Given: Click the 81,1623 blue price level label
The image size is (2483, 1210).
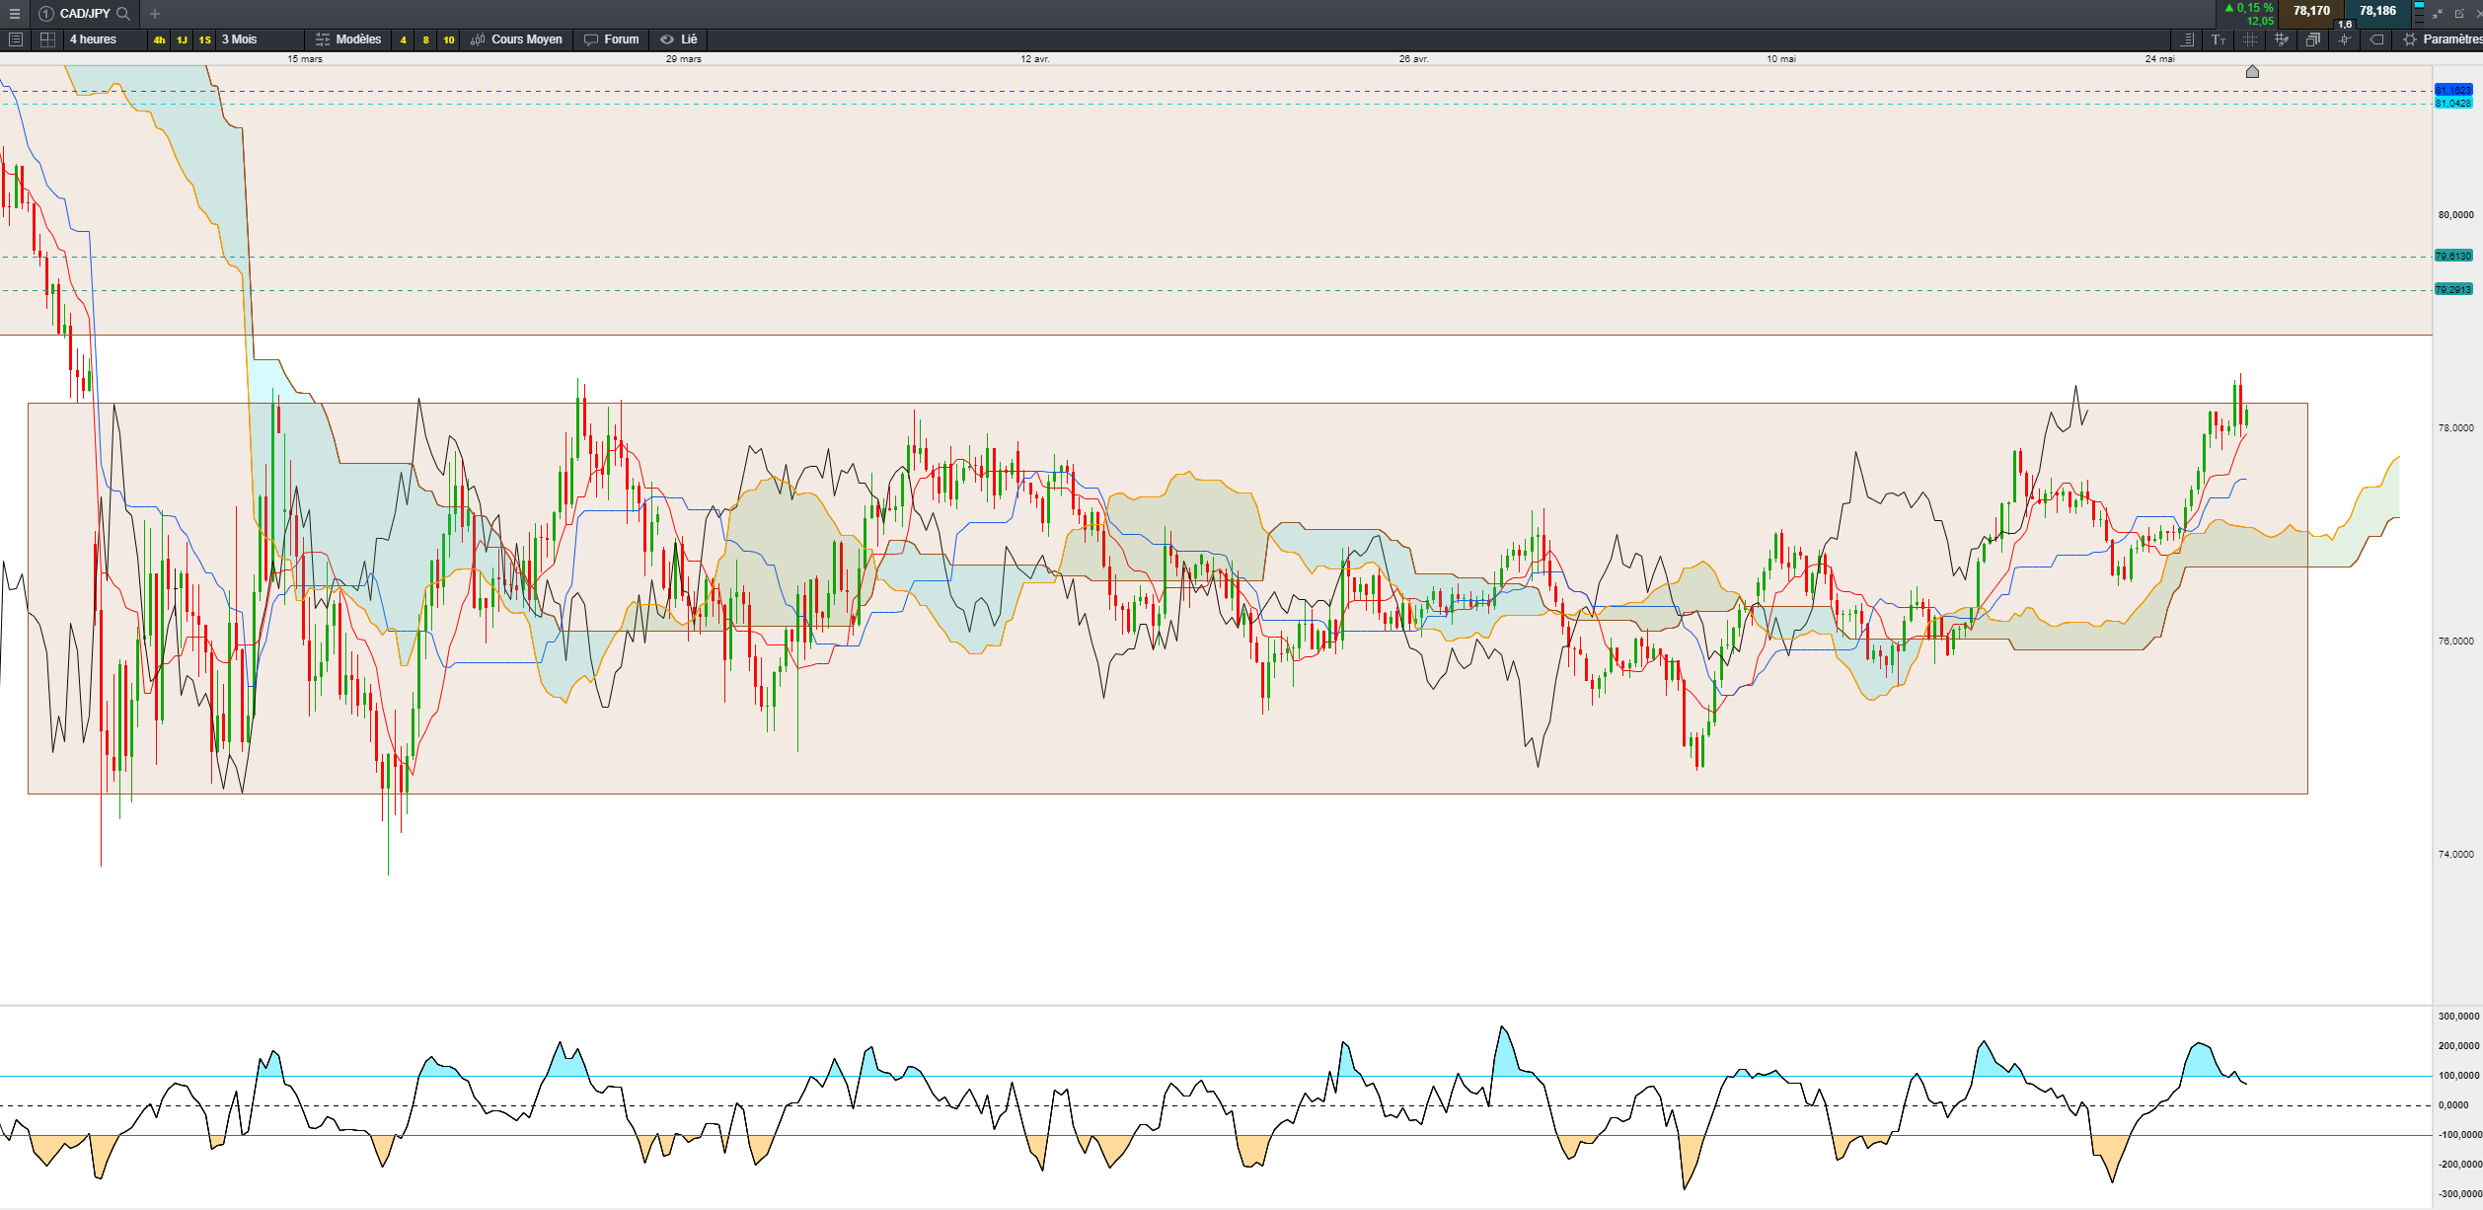Looking at the screenshot, I should click(x=2452, y=91).
